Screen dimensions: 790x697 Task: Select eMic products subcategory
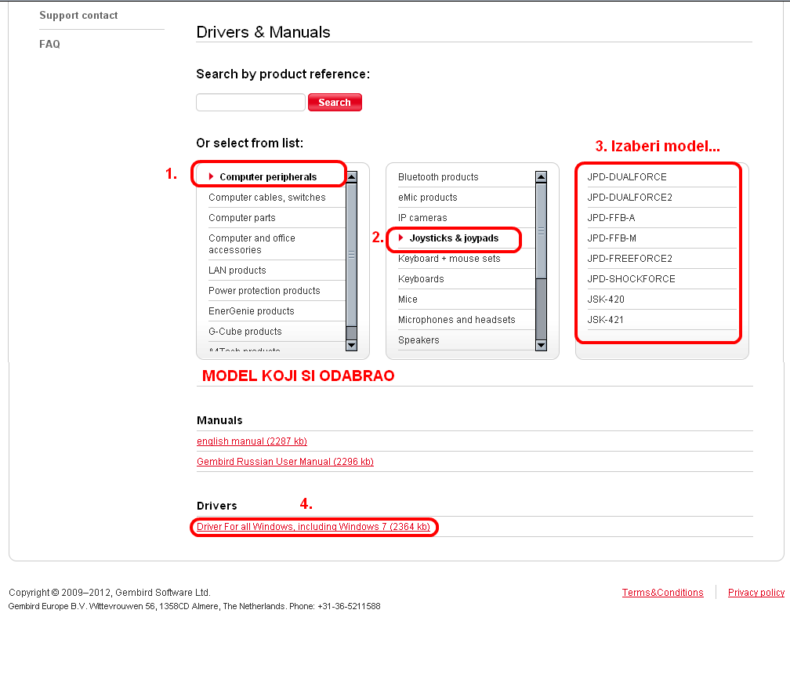pyautogui.click(x=428, y=198)
